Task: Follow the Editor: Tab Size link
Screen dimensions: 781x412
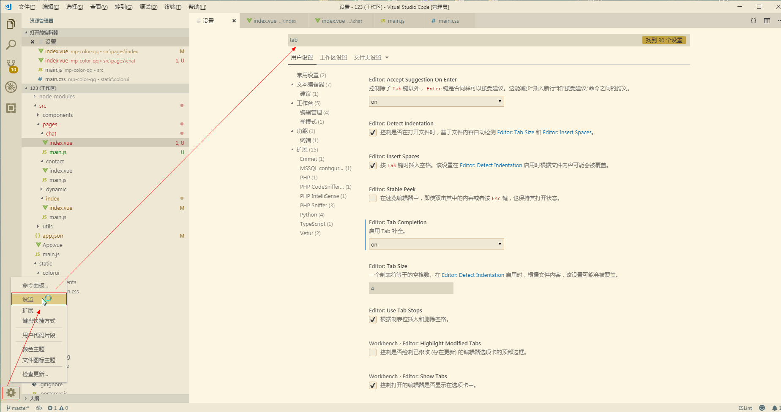Action: 516,133
